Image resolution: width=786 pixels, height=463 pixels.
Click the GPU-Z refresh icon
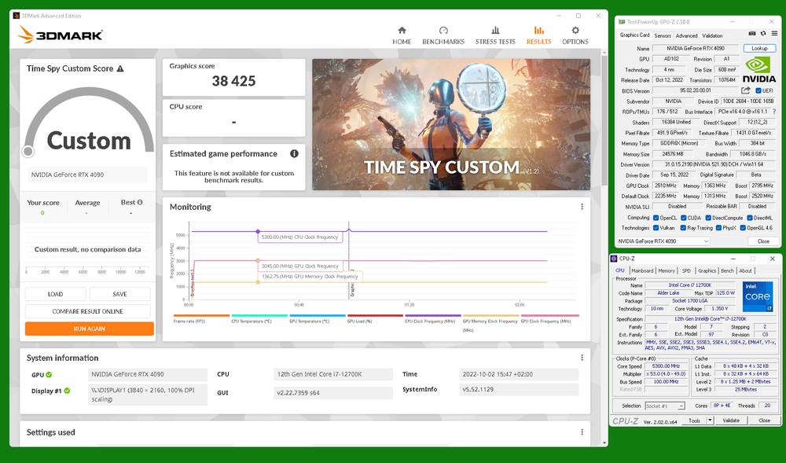763,34
